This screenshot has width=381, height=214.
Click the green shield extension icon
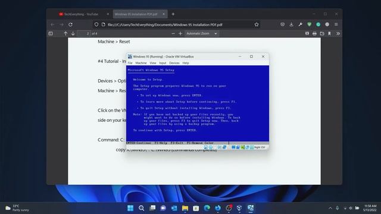coord(310,24)
